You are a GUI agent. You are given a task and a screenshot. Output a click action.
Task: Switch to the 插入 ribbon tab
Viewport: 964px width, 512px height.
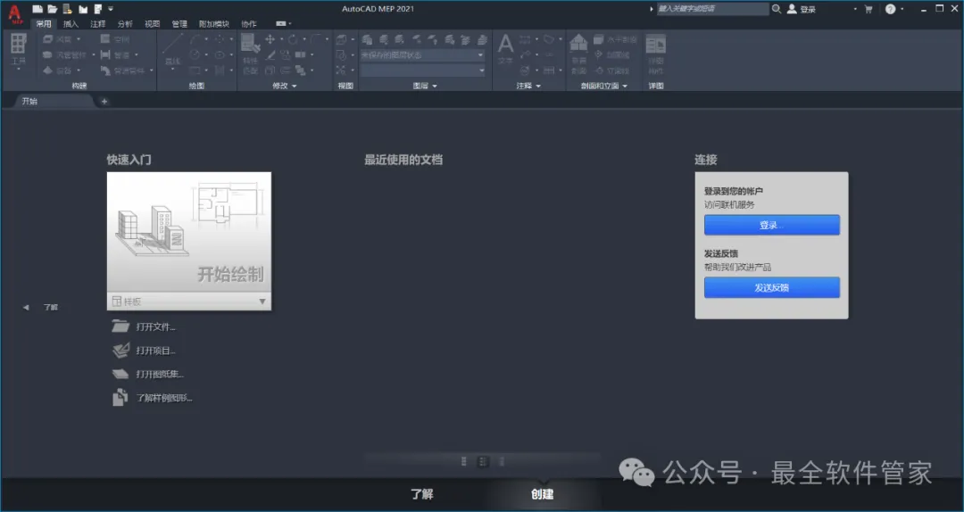coord(71,24)
